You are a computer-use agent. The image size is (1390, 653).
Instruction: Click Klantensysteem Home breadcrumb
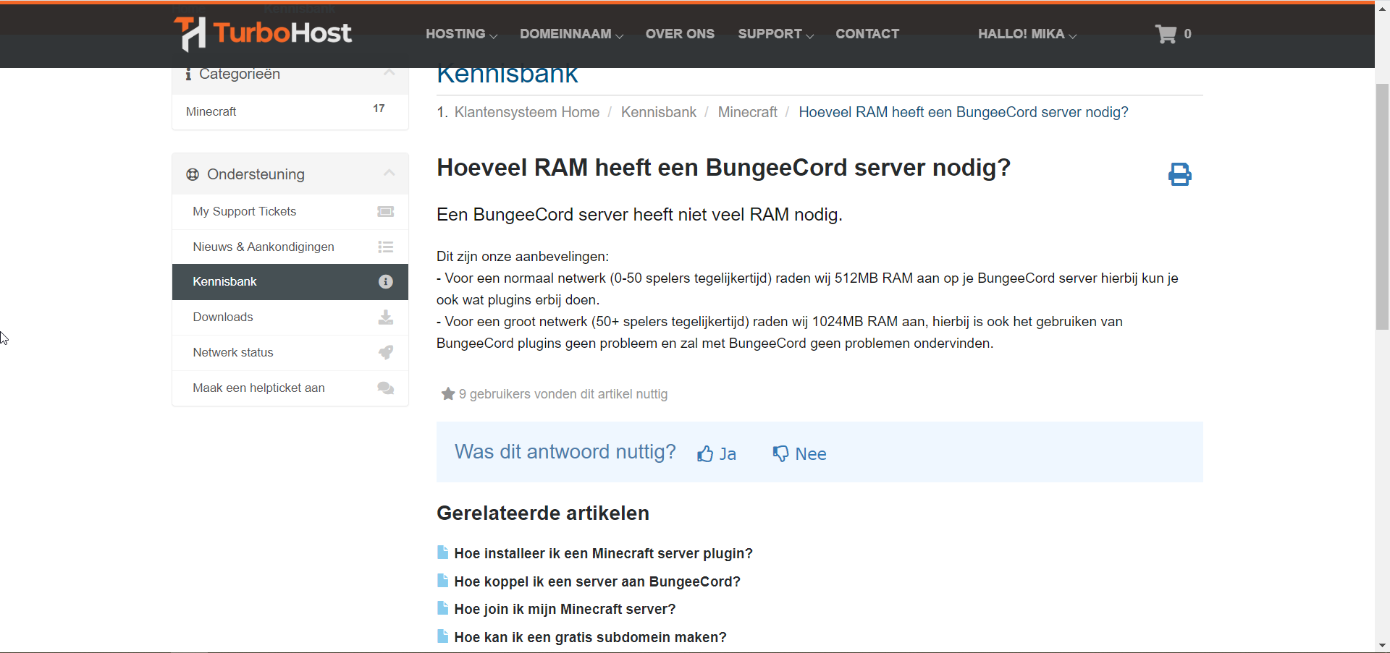click(x=526, y=112)
